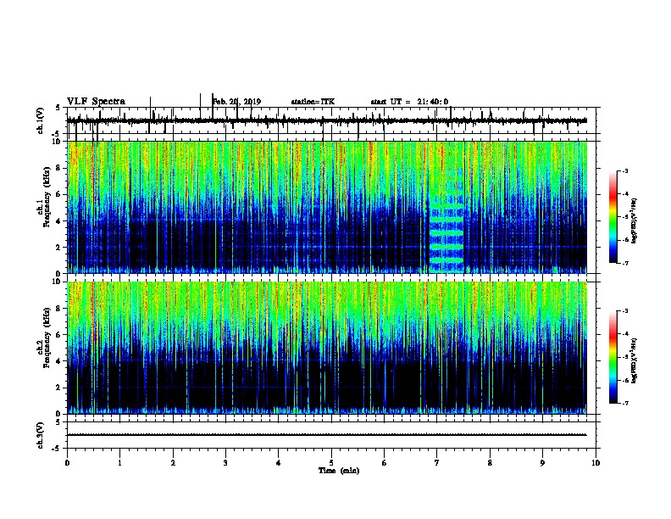The height and width of the screenshot is (519, 671).
Task: Click the ch.1 voltage waveform trace
Action: click(x=326, y=120)
